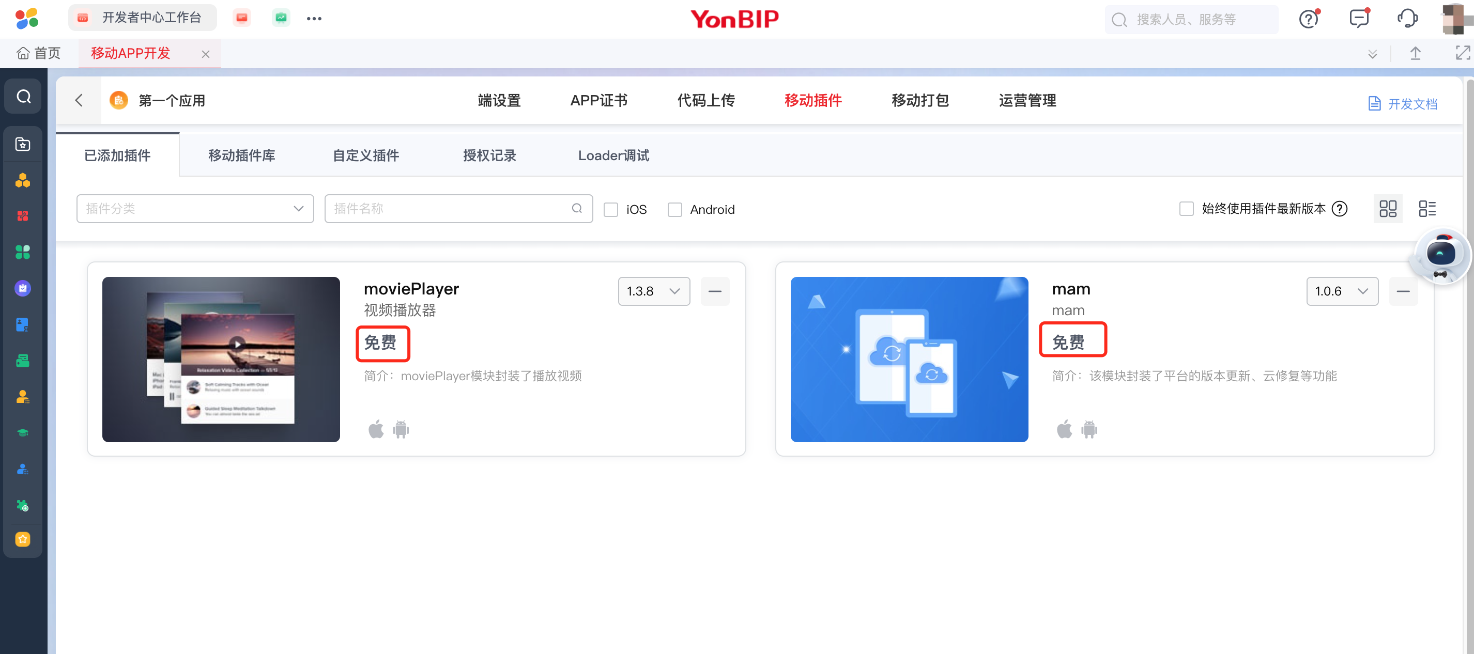1474x654 pixels.
Task: Enable the Android filter checkbox
Action: (674, 209)
